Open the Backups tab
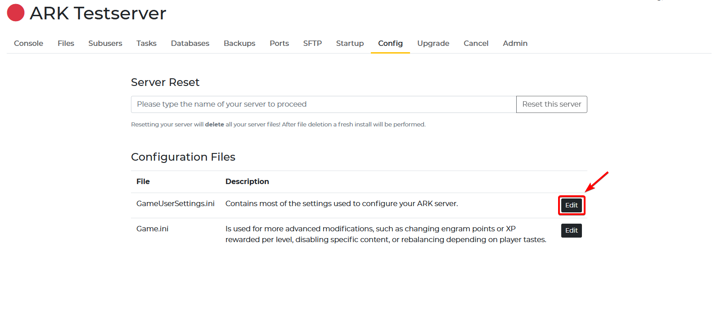Viewport: 721px width, 315px height. click(239, 43)
